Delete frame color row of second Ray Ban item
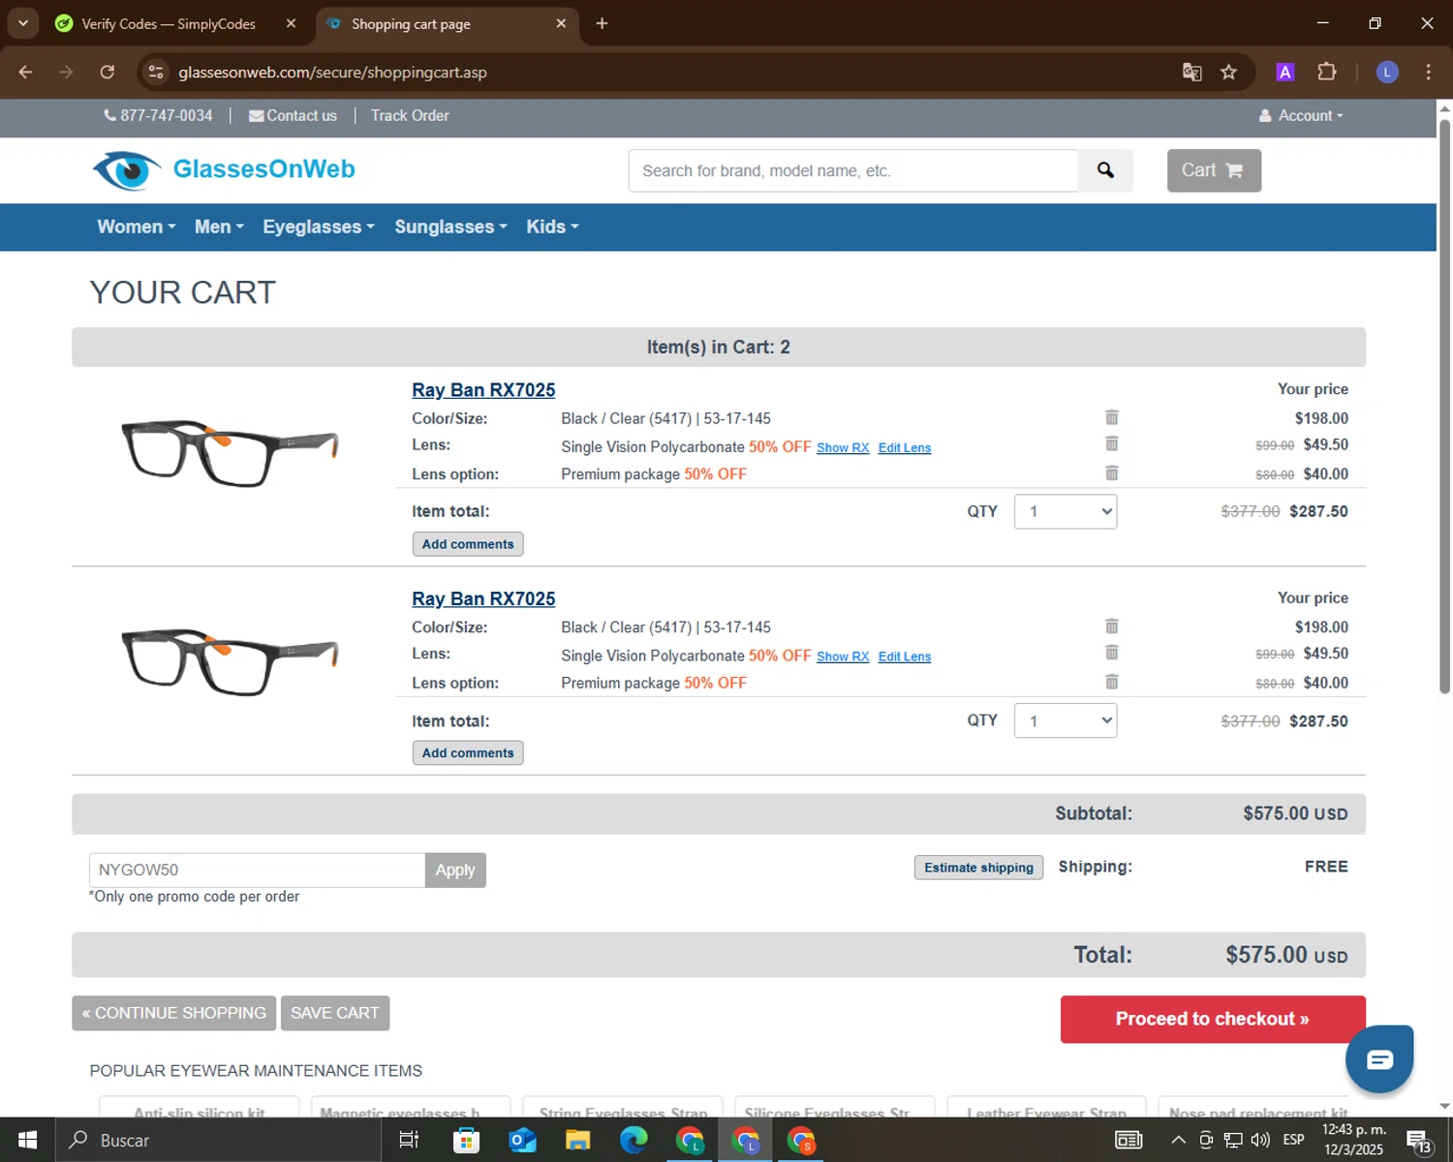This screenshot has height=1162, width=1453. [x=1112, y=627]
